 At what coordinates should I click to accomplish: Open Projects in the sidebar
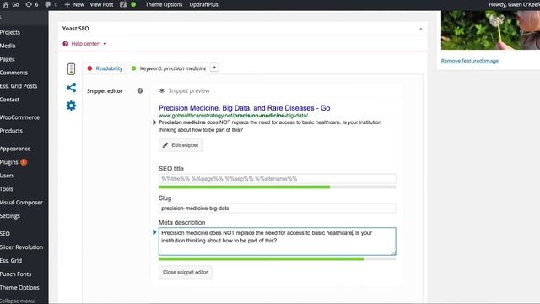[x=10, y=32]
